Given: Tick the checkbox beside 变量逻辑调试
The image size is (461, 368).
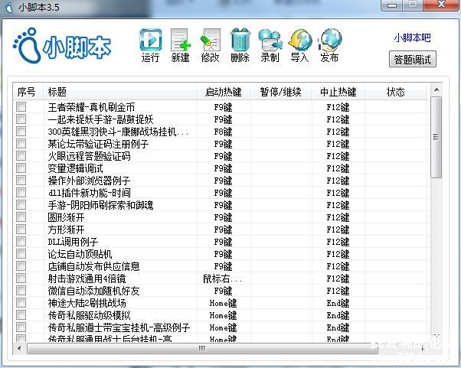Looking at the screenshot, I should point(21,168).
